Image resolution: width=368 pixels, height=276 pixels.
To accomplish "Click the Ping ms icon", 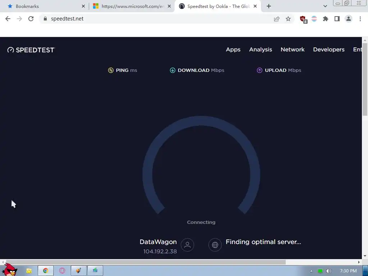I will click(x=111, y=70).
